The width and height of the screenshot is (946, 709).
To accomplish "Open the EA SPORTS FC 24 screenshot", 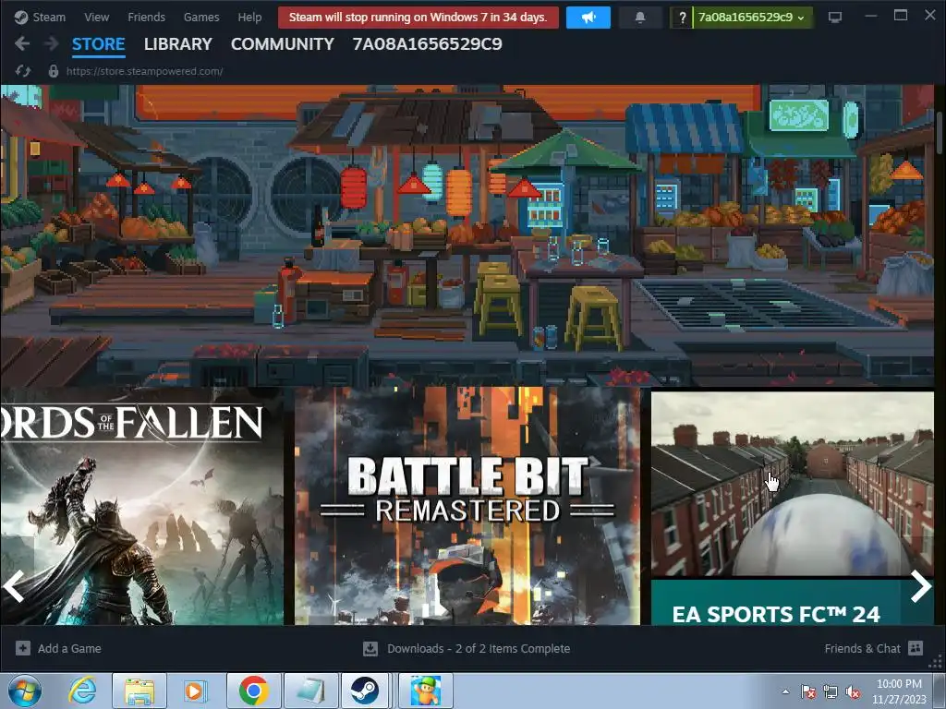I will click(x=792, y=484).
